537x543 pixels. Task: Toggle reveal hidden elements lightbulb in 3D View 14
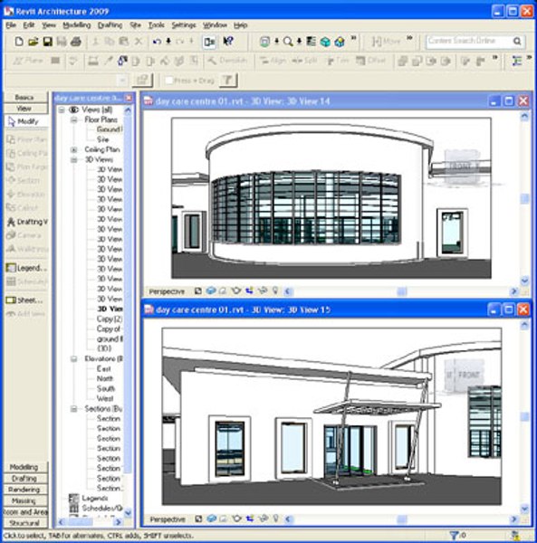(x=275, y=291)
